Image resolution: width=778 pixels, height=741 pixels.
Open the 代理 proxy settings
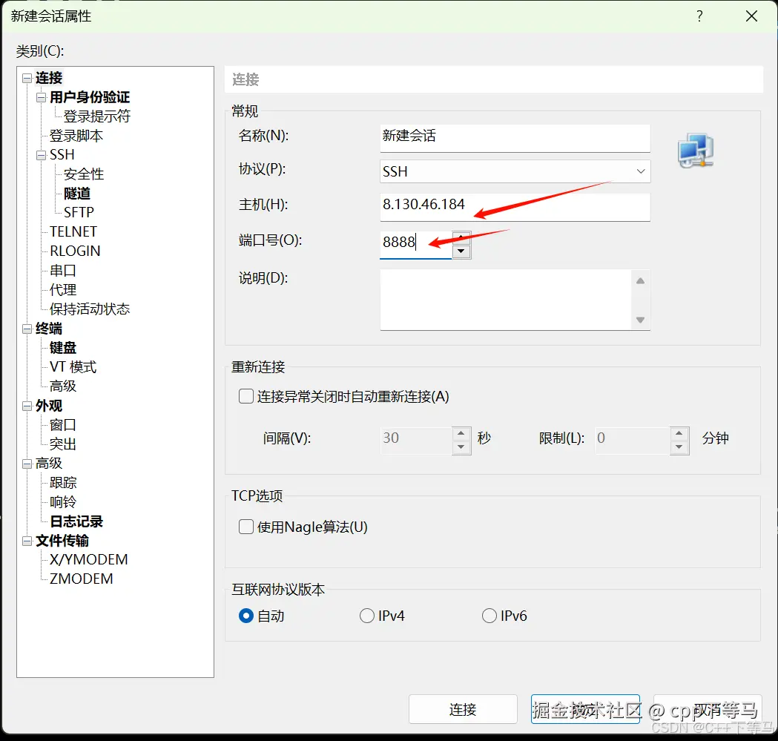(62, 289)
